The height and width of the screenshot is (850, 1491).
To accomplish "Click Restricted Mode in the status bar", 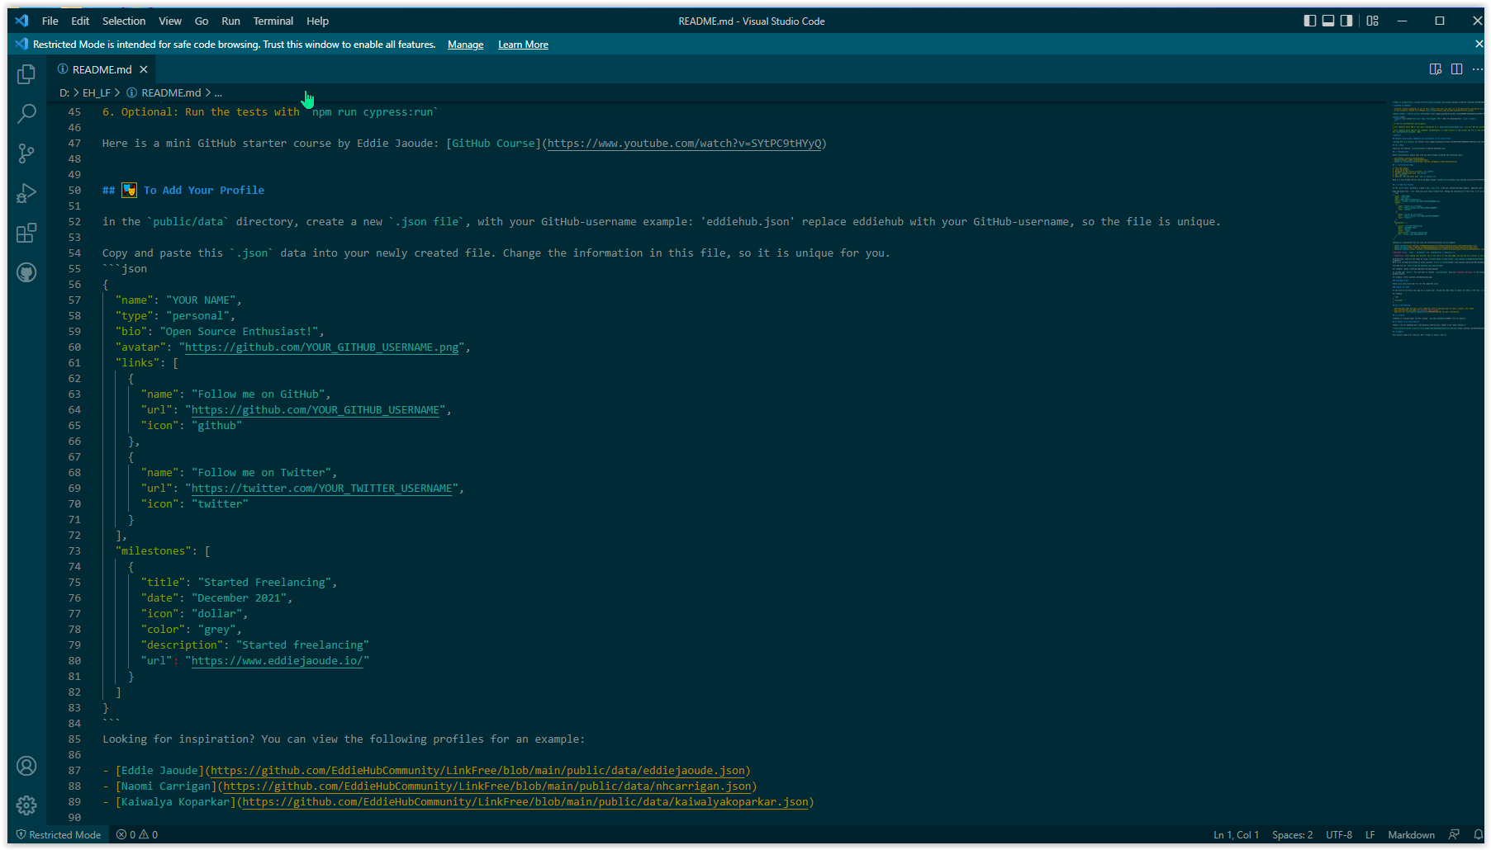I will point(59,834).
